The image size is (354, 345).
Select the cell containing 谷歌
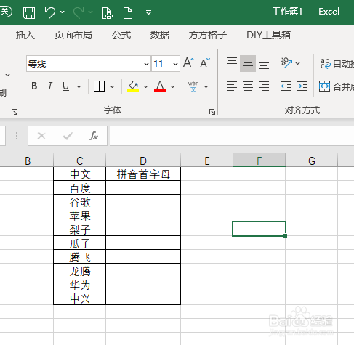pyautogui.click(x=80, y=202)
